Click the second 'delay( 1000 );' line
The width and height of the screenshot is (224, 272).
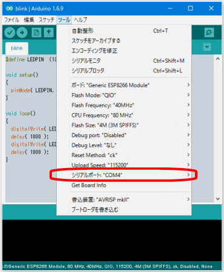click(x=30, y=152)
